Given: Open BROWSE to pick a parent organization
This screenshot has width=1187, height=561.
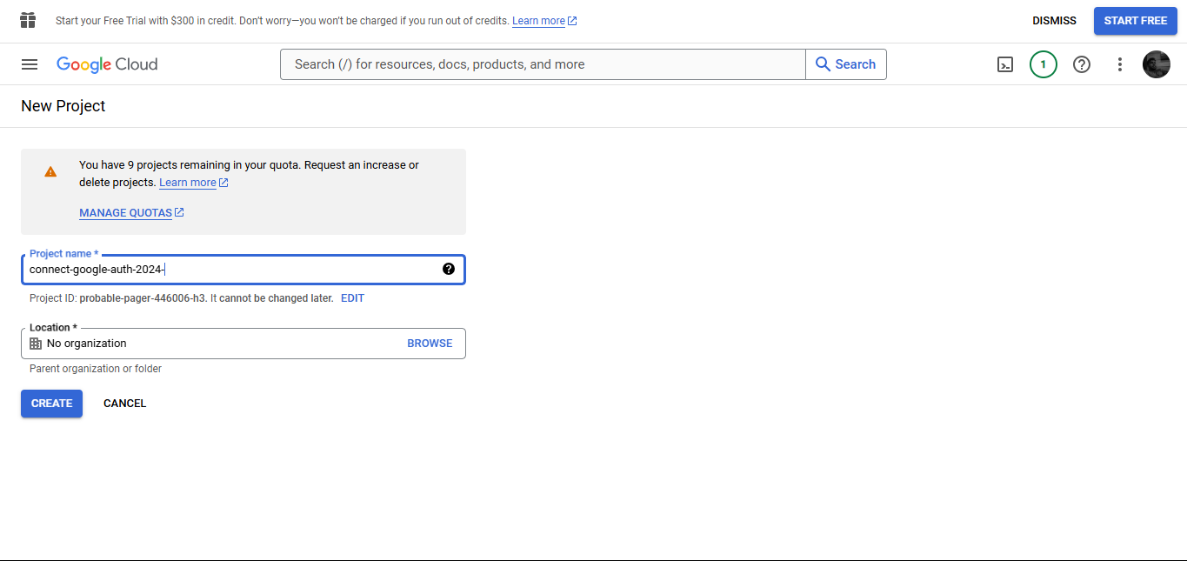Looking at the screenshot, I should click(430, 343).
